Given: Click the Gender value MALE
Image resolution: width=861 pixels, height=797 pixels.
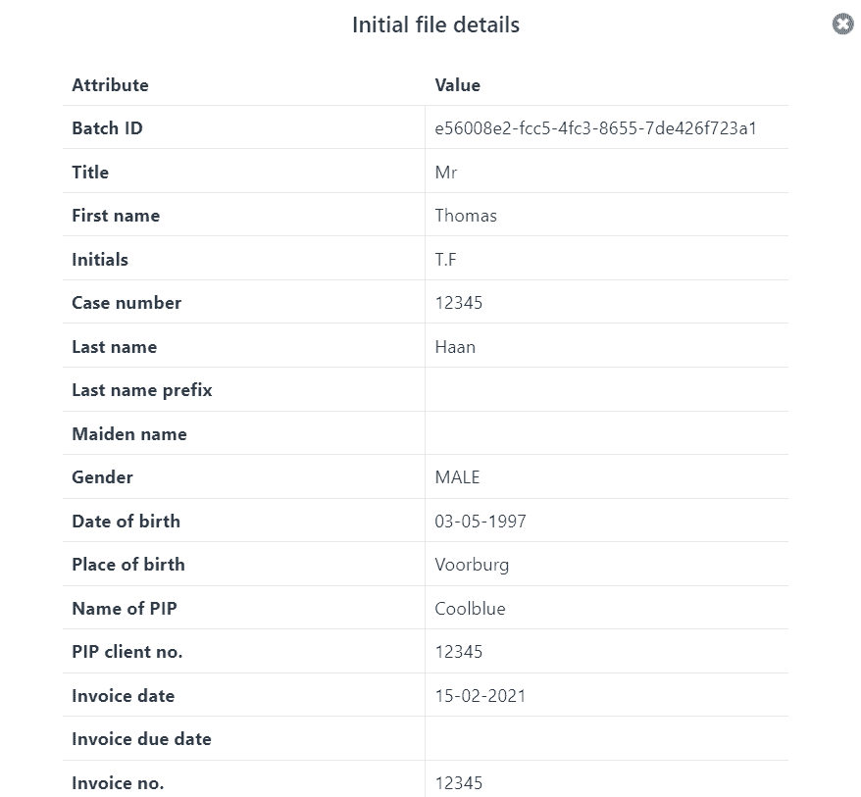Looking at the screenshot, I should (457, 477).
